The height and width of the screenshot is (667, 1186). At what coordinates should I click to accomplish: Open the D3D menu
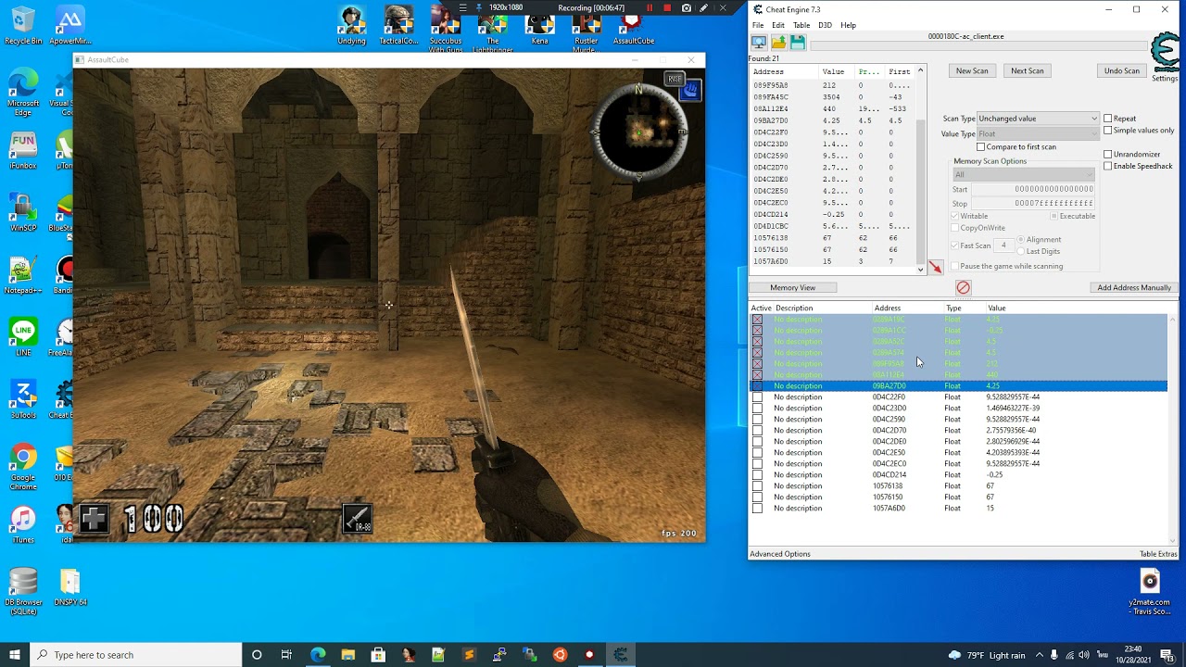[825, 25]
